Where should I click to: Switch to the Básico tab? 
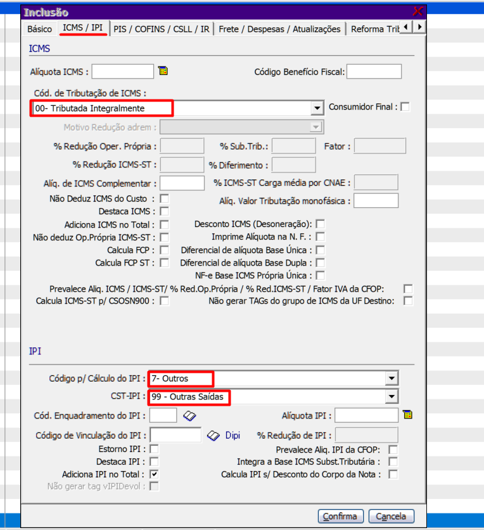(39, 29)
